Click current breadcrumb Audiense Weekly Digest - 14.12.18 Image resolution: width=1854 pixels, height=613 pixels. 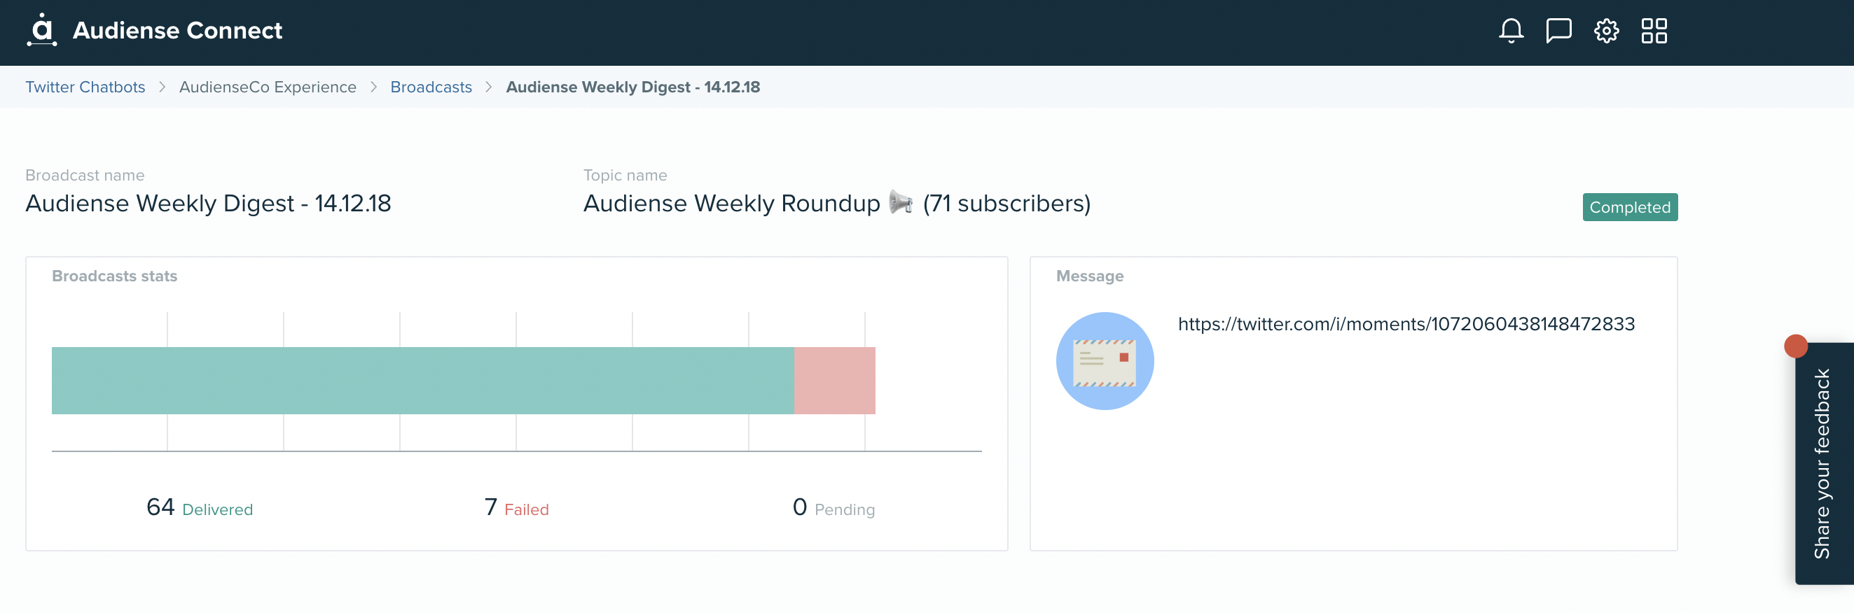(632, 87)
